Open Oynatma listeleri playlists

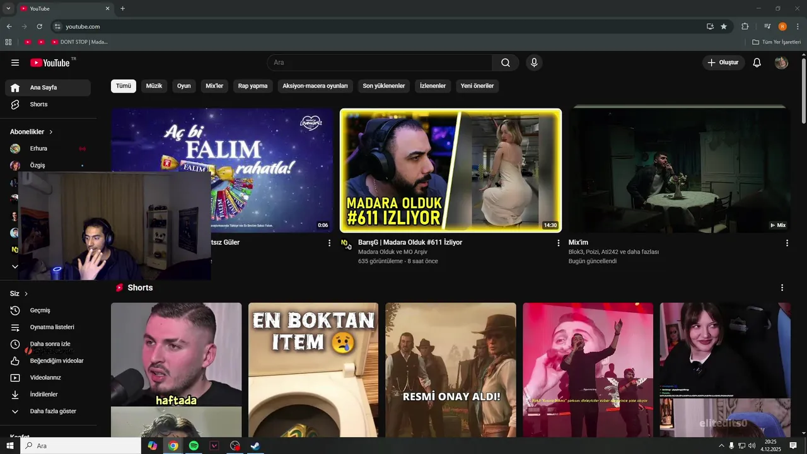point(48,327)
